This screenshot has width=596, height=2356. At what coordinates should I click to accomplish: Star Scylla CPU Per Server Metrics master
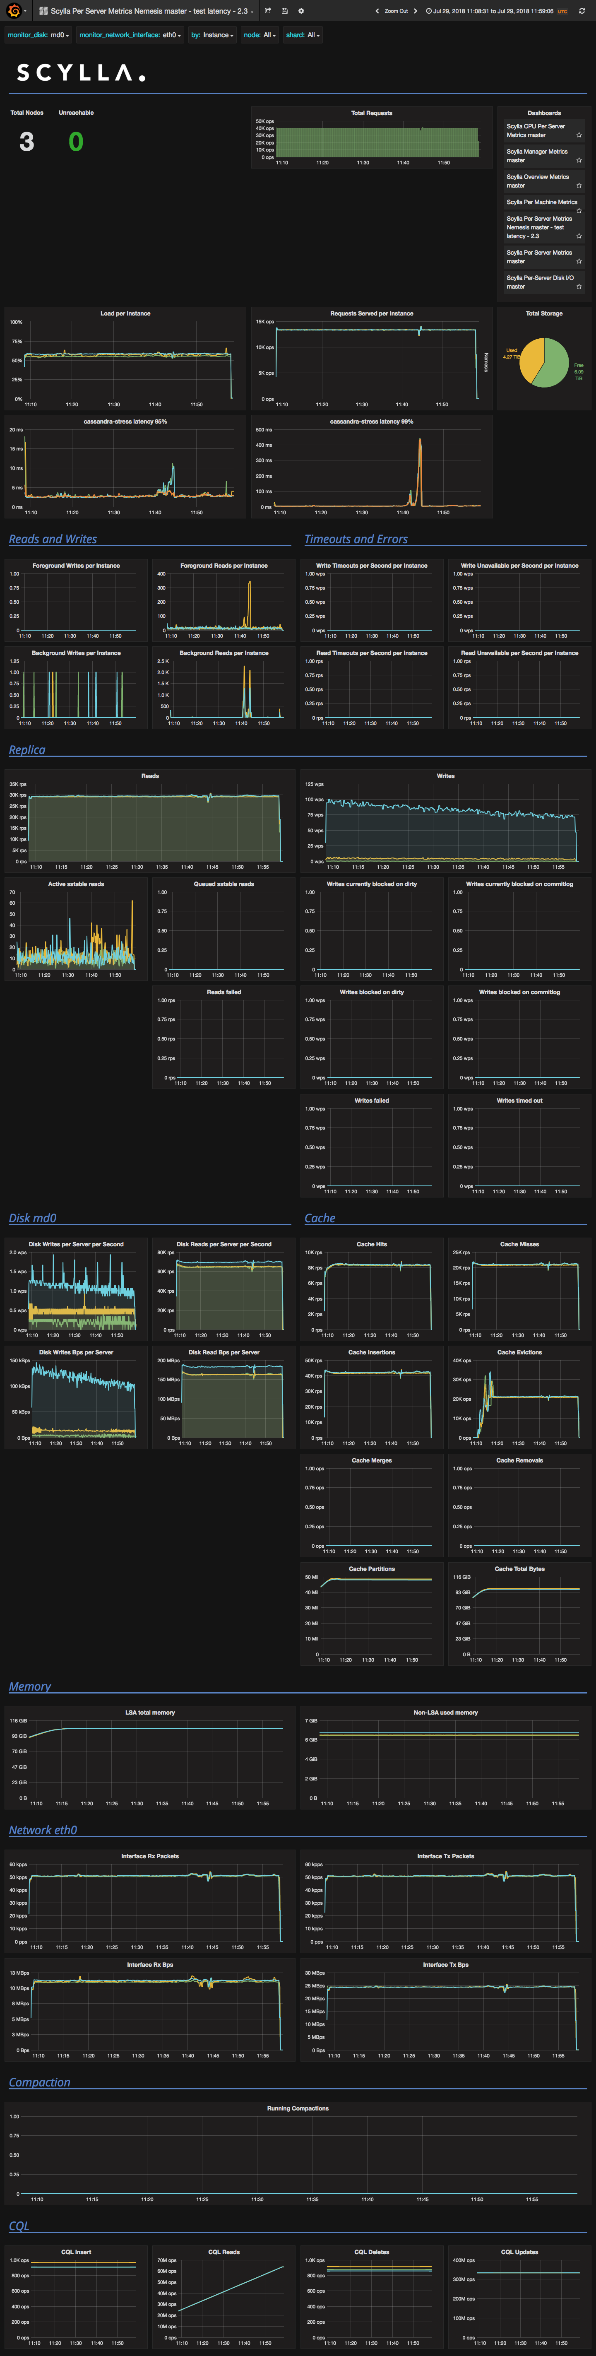click(x=579, y=135)
